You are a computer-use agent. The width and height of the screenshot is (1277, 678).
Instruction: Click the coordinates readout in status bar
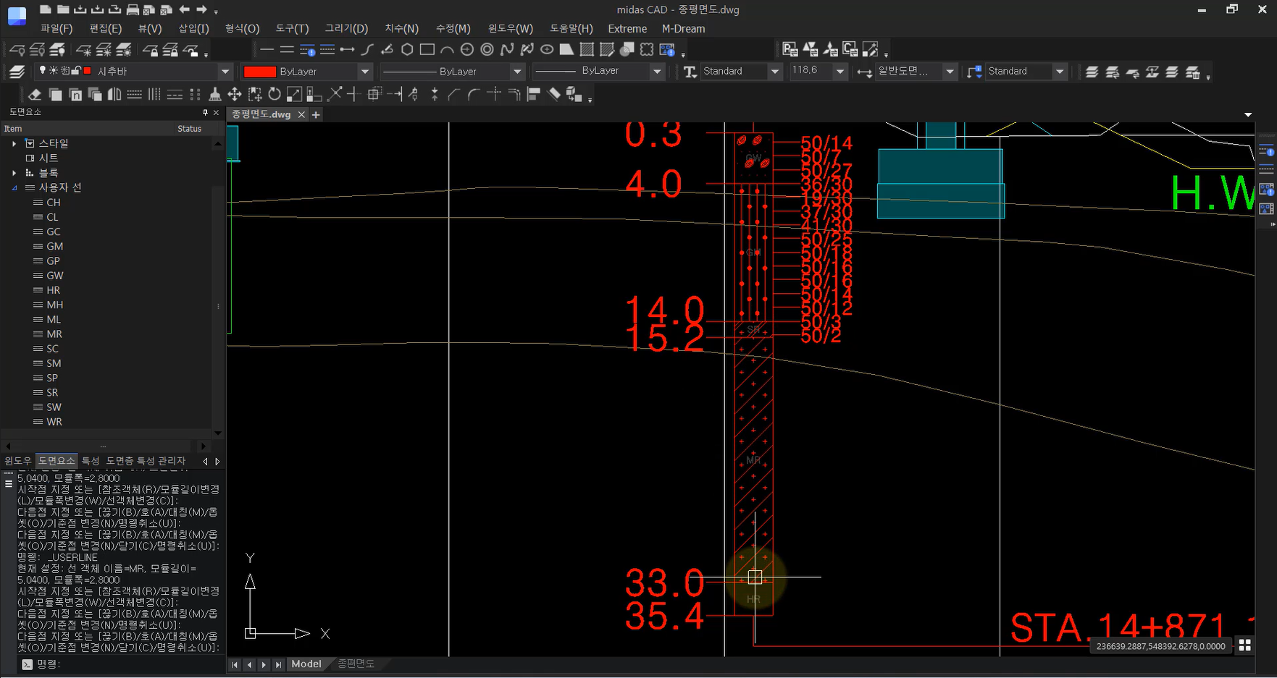coord(1160,646)
